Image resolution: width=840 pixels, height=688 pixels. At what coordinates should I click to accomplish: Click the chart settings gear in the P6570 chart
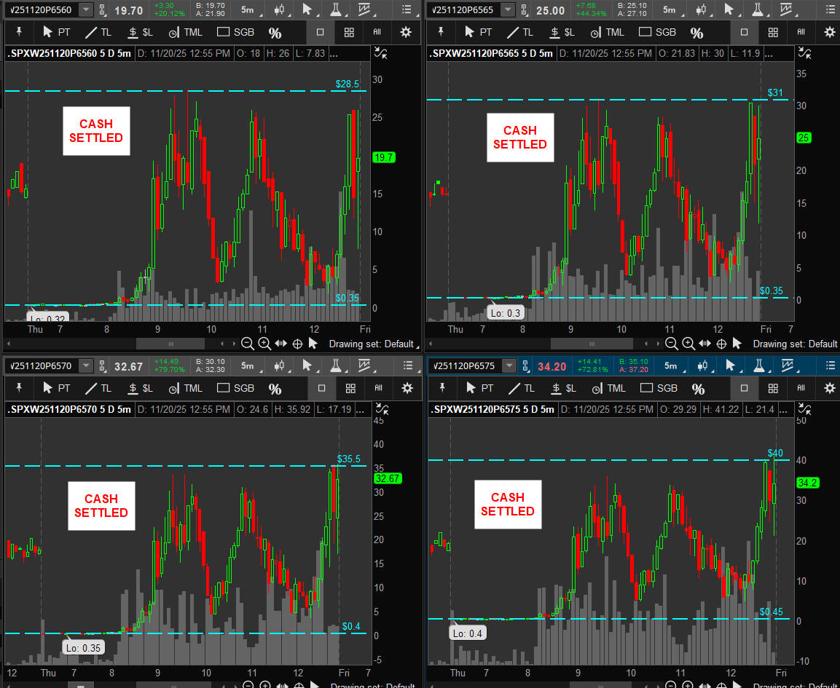point(407,388)
